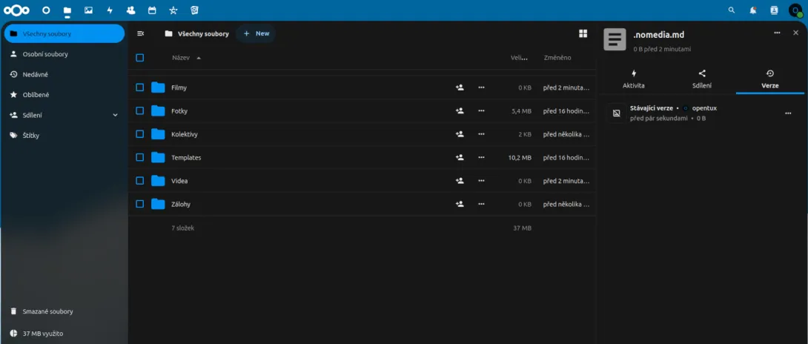Open the Zálohy folder name
The width and height of the screenshot is (808, 344).
coord(181,204)
